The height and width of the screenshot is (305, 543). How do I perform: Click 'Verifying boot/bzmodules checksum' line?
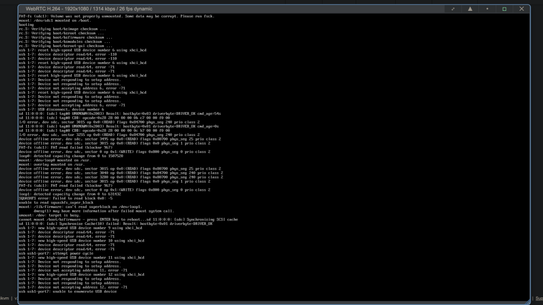click(65, 42)
